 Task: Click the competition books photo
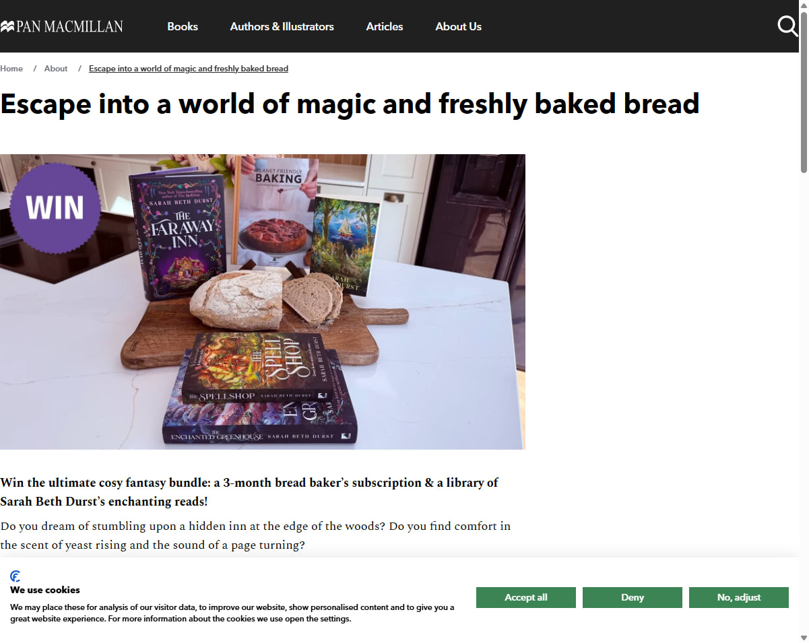(263, 302)
